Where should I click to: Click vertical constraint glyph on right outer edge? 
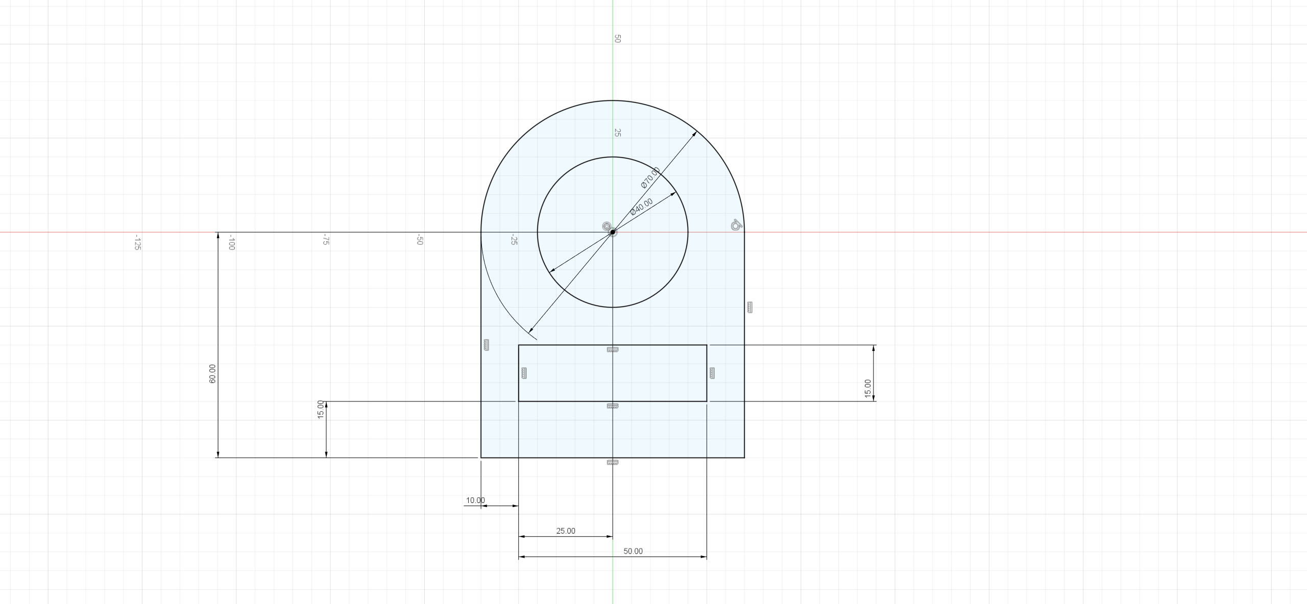[x=749, y=307]
